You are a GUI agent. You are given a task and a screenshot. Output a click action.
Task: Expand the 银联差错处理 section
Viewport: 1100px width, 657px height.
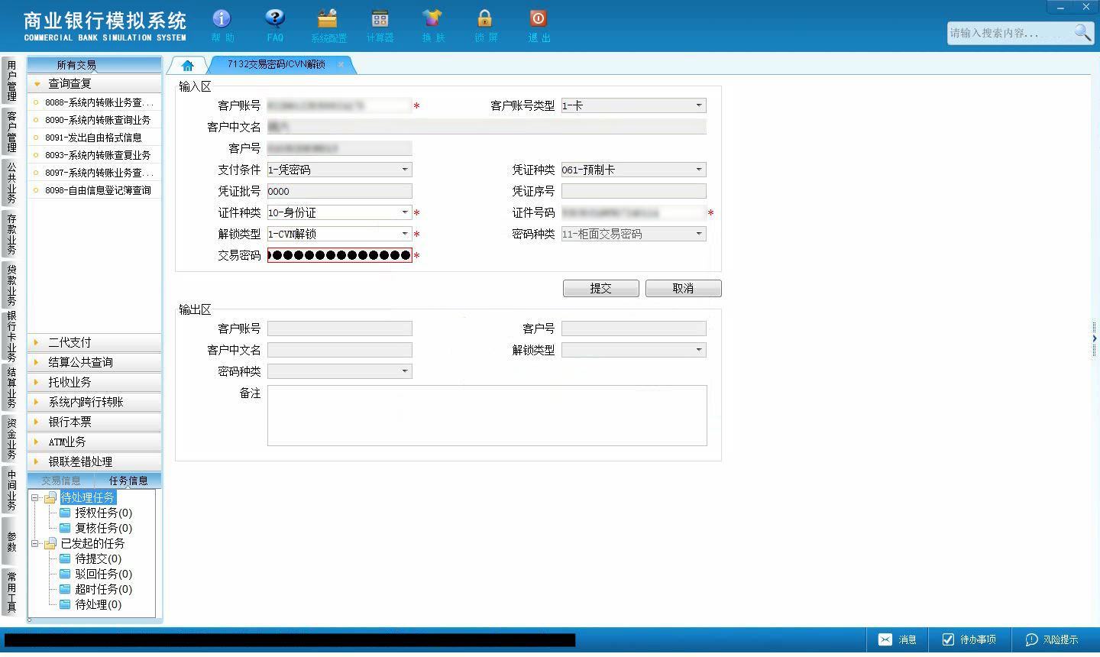(95, 461)
